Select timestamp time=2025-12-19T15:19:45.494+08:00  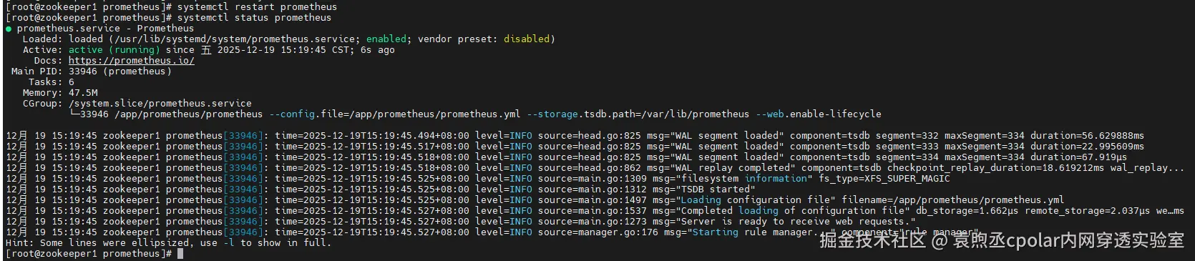click(x=372, y=136)
